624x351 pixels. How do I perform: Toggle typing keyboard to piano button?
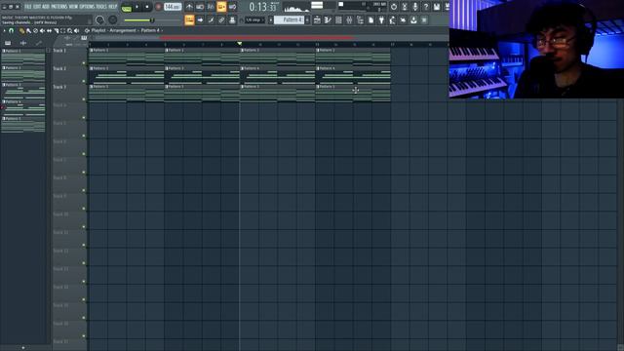[189, 19]
